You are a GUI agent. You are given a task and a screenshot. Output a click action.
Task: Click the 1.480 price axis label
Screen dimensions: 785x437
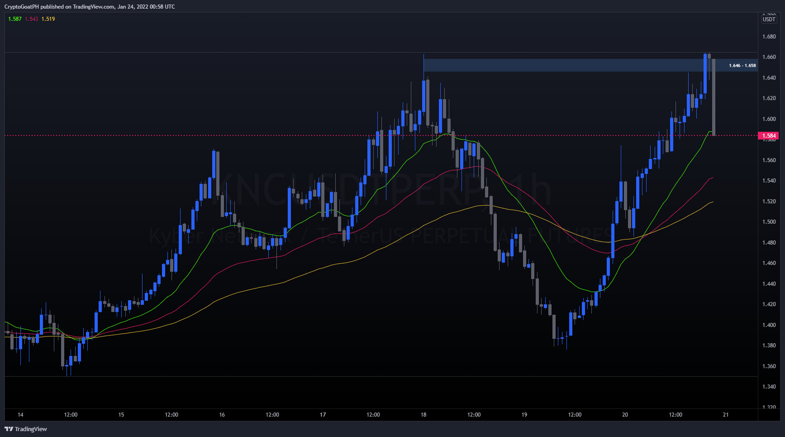(769, 243)
